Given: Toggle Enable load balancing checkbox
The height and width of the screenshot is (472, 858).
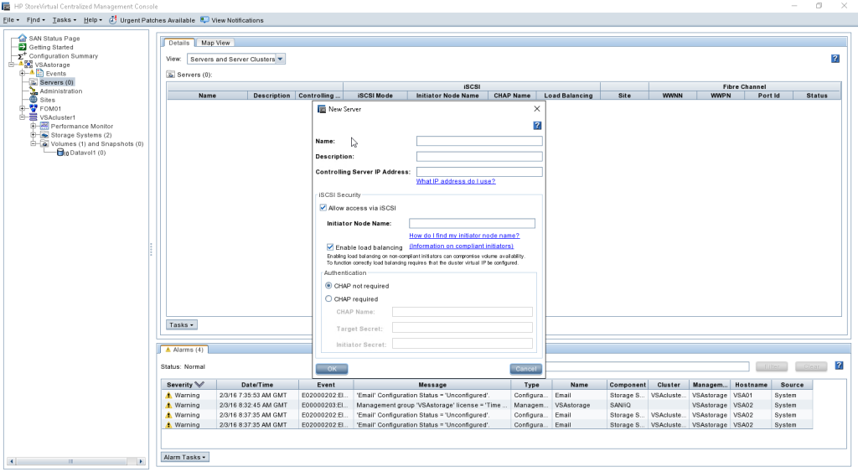Looking at the screenshot, I should (x=330, y=247).
